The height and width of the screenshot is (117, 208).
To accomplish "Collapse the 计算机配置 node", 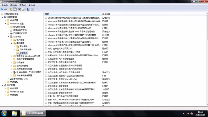I will [2, 17].
